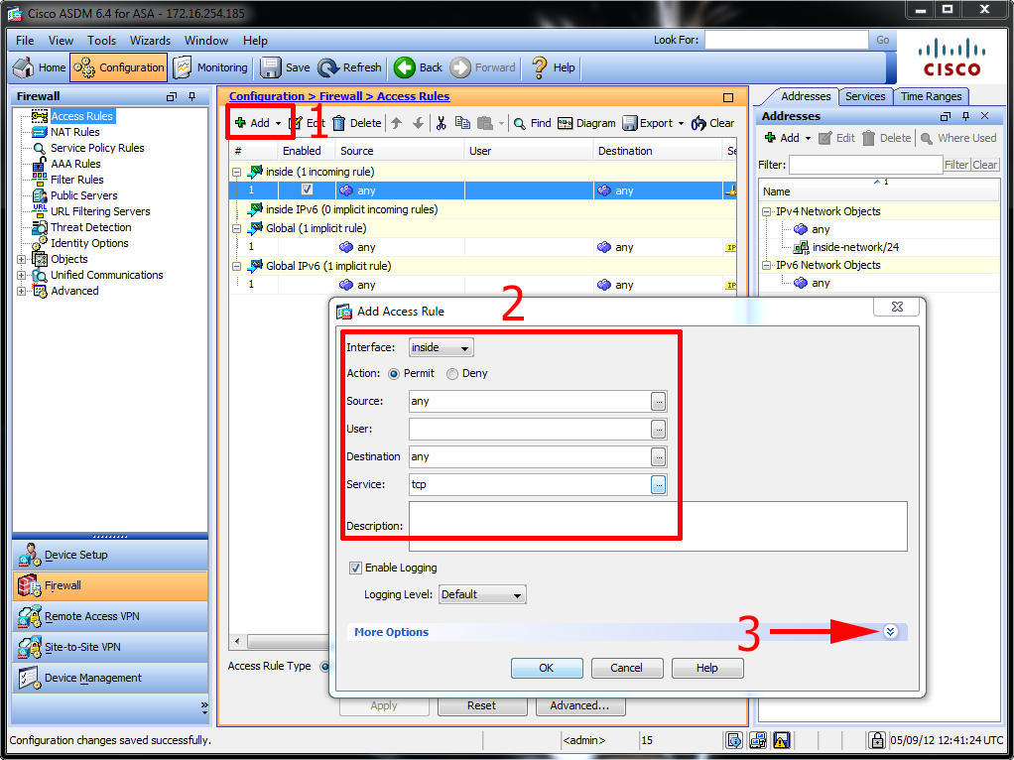This screenshot has height=760, width=1014.
Task: Click the Reset button
Action: click(482, 705)
